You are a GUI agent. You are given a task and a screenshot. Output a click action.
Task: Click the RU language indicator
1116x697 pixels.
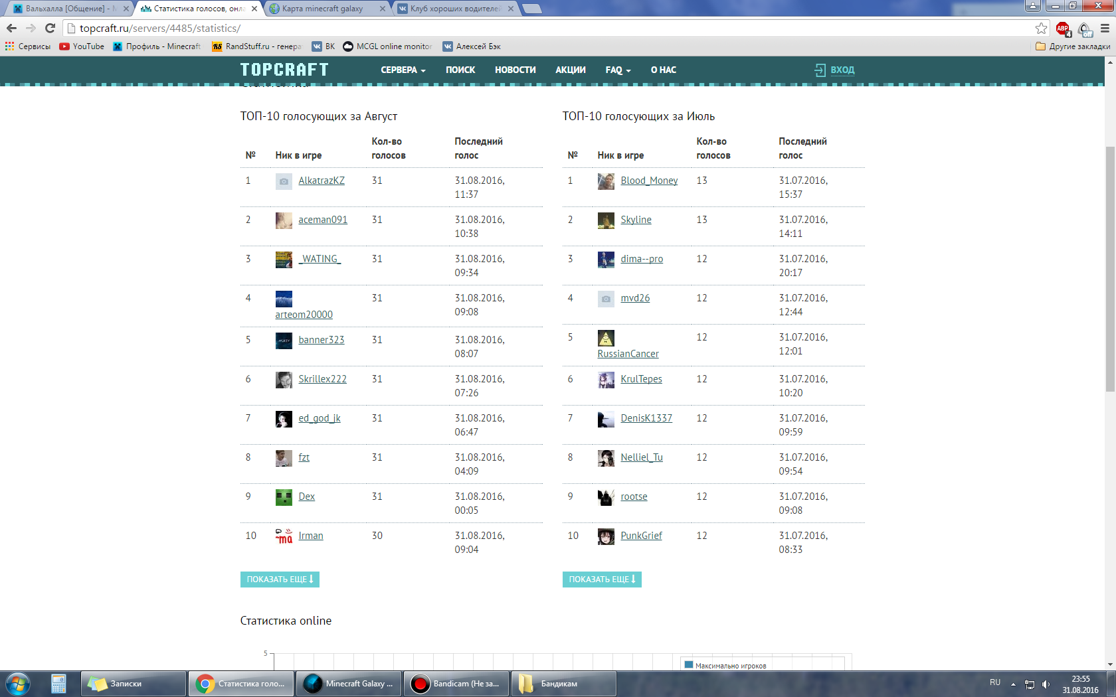pyautogui.click(x=995, y=682)
